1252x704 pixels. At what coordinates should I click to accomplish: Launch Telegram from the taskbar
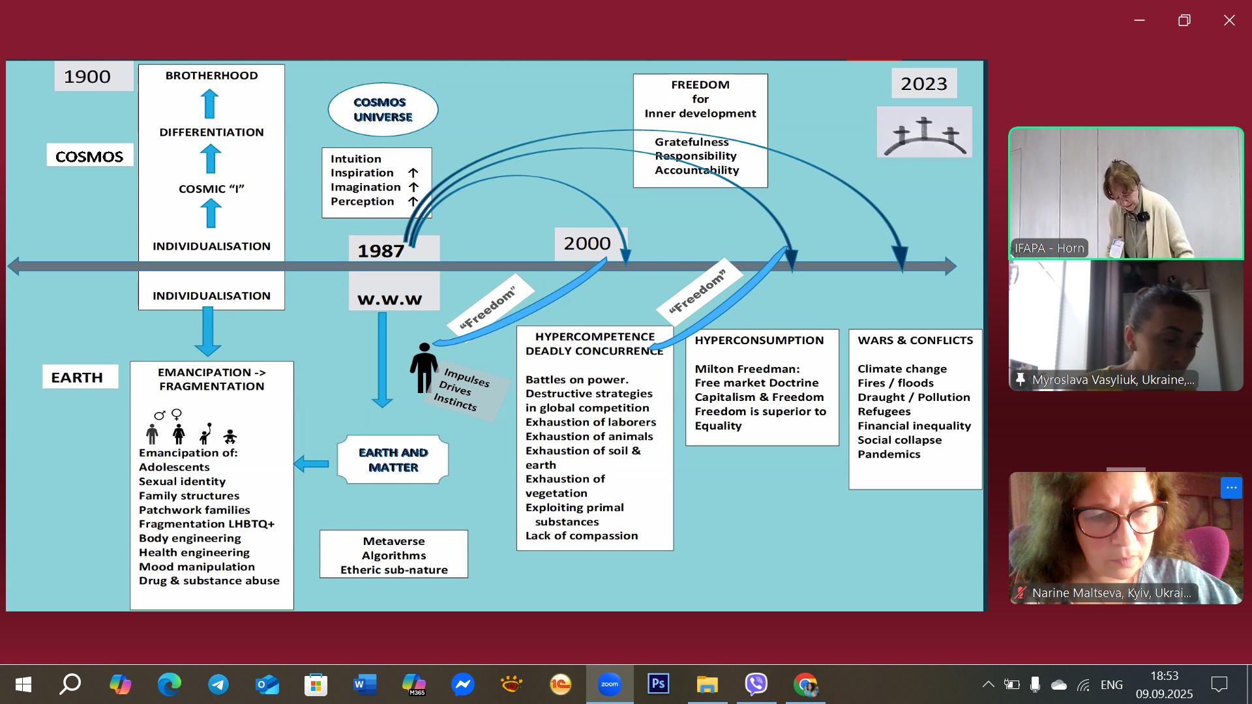tap(218, 684)
